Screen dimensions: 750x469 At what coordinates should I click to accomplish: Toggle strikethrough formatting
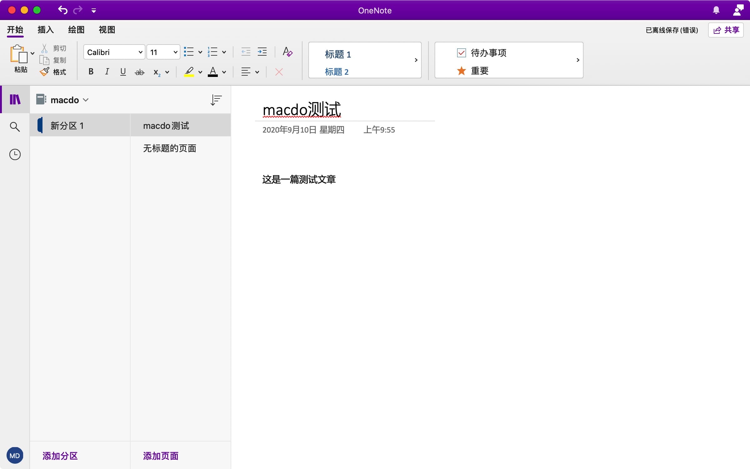pos(139,72)
